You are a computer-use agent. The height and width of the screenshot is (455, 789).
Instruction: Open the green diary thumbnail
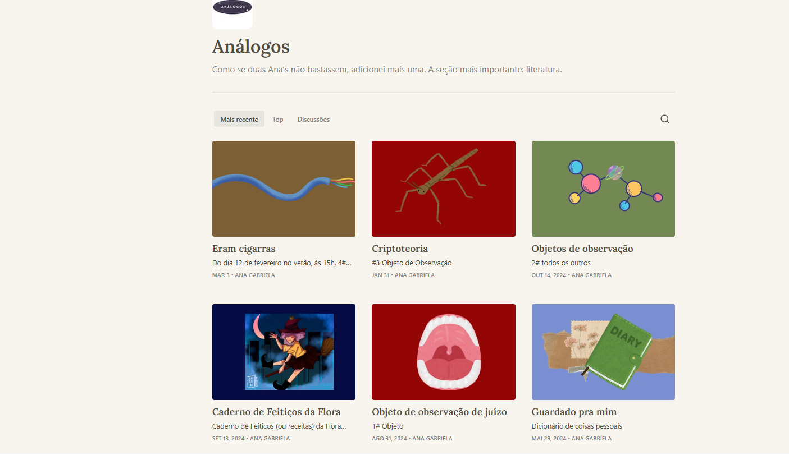point(603,352)
